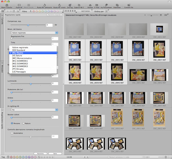Send images with the E-mail icon
172x159 pixels.
click(97, 6)
